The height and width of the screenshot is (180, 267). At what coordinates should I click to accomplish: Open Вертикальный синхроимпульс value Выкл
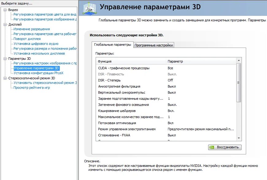pos(172,92)
